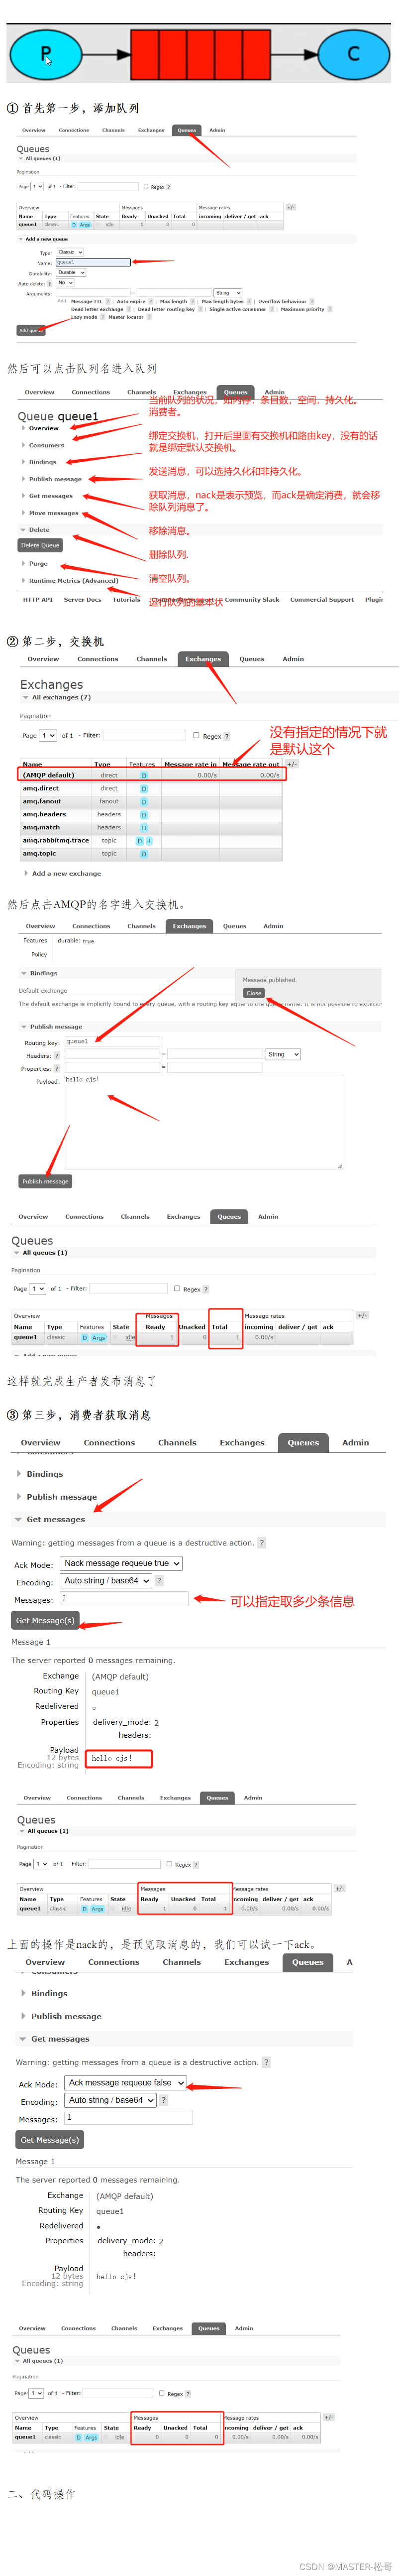Image resolution: width=400 pixels, height=2576 pixels.
Task: Open Overview tab above the Exchanges heading
Action: click(x=43, y=659)
